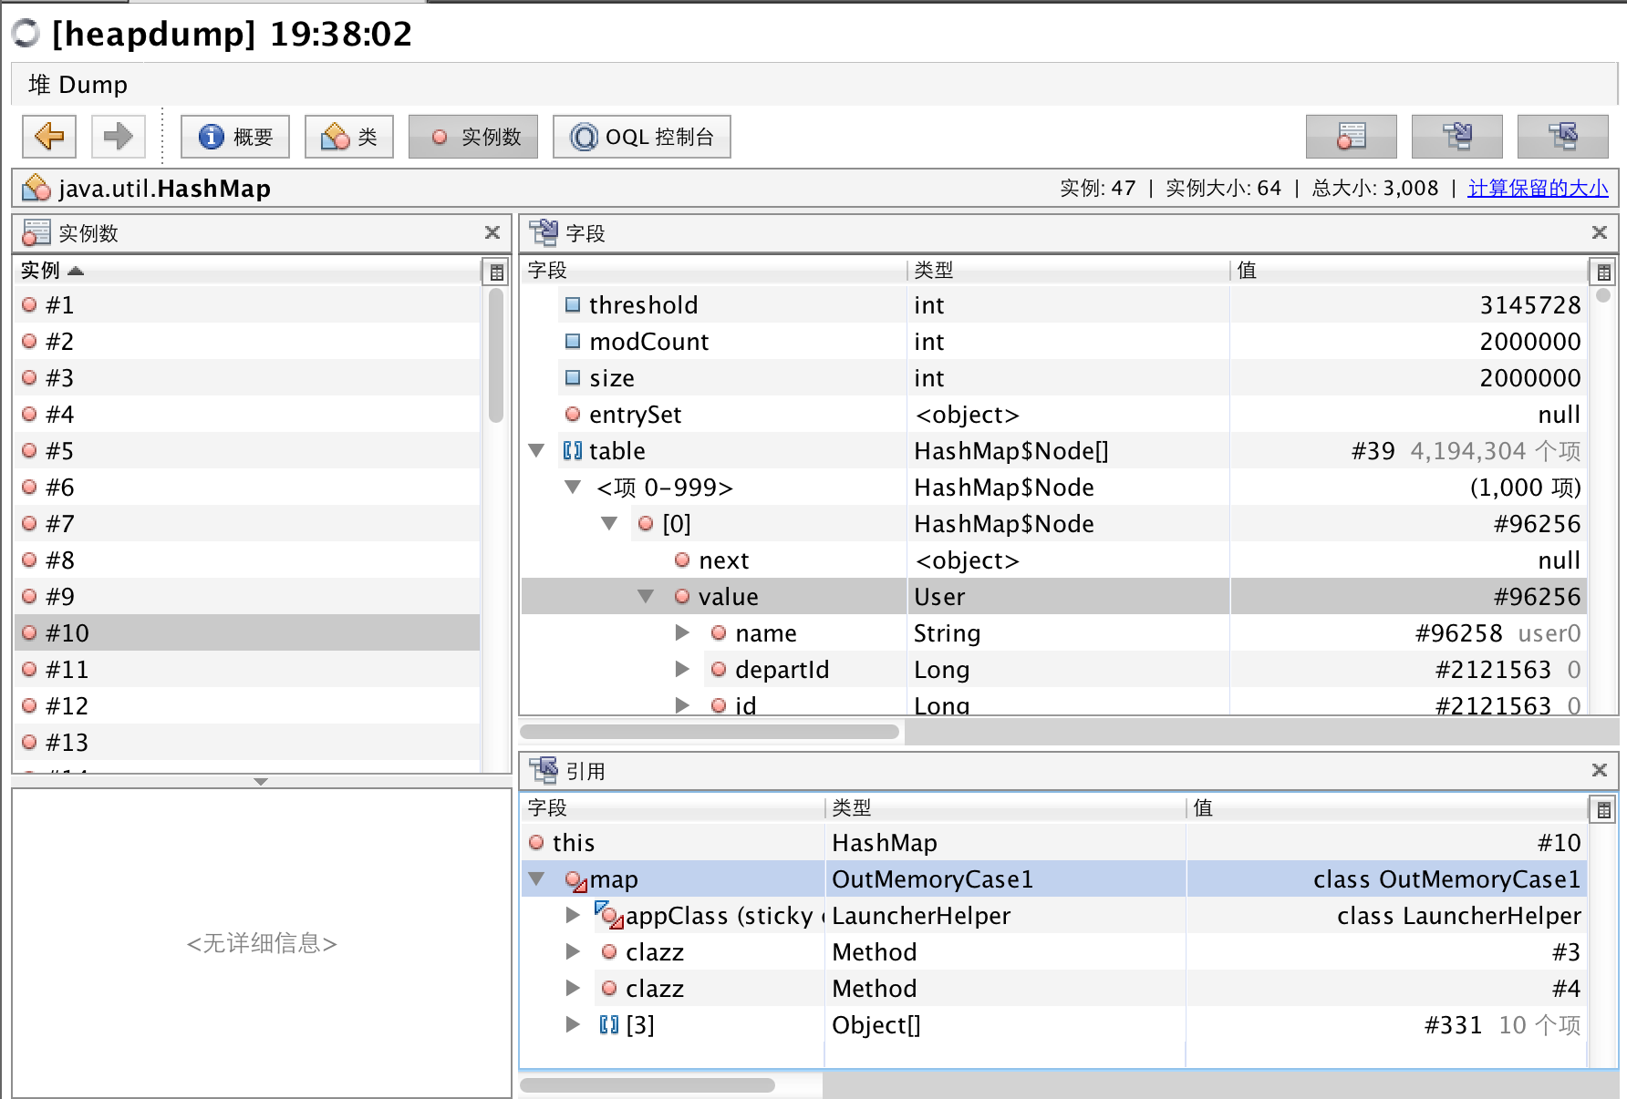Expand the name String field
The height and width of the screenshot is (1099, 1627).
click(x=682, y=632)
